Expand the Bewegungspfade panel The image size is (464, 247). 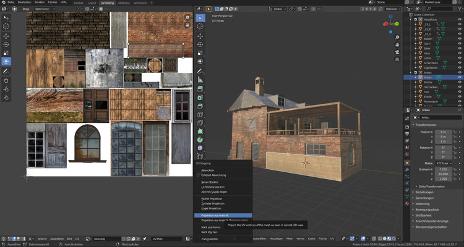(427, 209)
